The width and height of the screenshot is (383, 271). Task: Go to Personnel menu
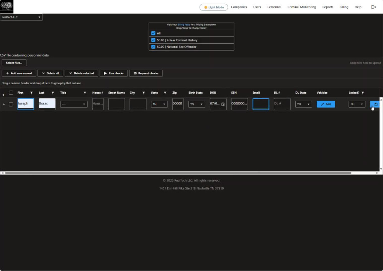point(274,7)
